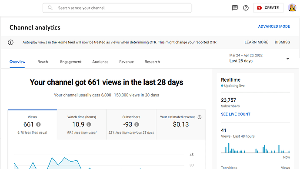
Task: Click the down arrow next to 10.9 watch time
Action: point(89,124)
